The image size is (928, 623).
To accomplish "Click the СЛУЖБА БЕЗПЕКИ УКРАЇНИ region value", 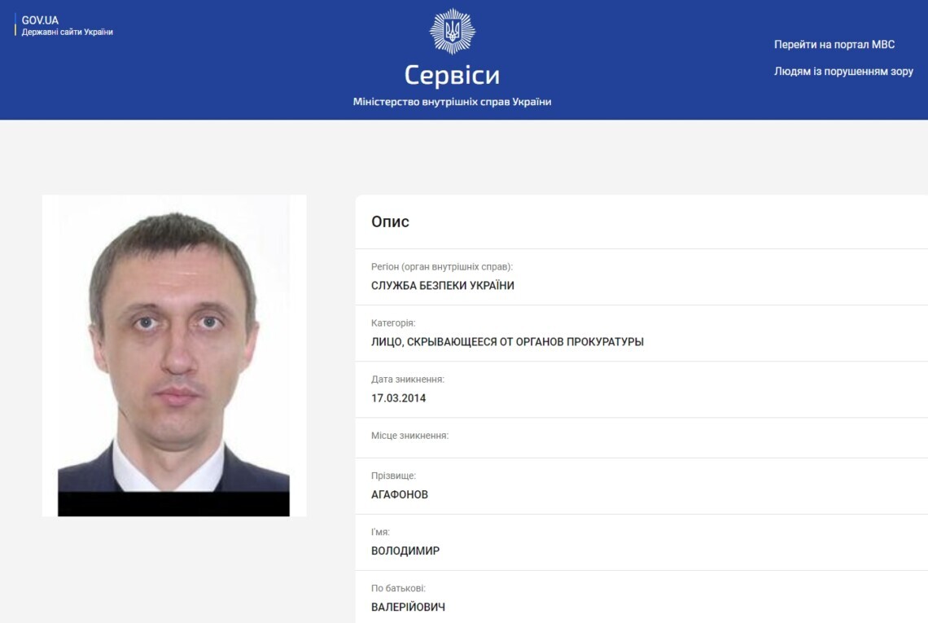I will (x=443, y=286).
